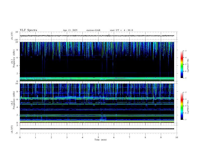
Task: Select the date Apr. 13, 2025
Action: coord(70,30)
